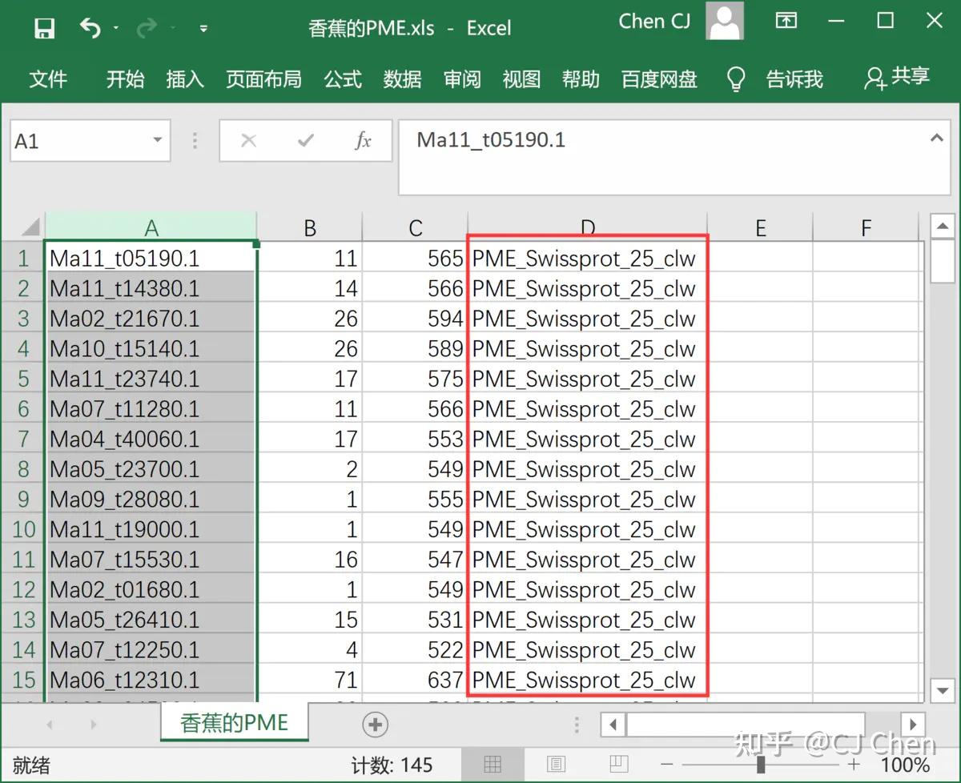The width and height of the screenshot is (961, 783).
Task: Save the workbook
Action: click(44, 26)
